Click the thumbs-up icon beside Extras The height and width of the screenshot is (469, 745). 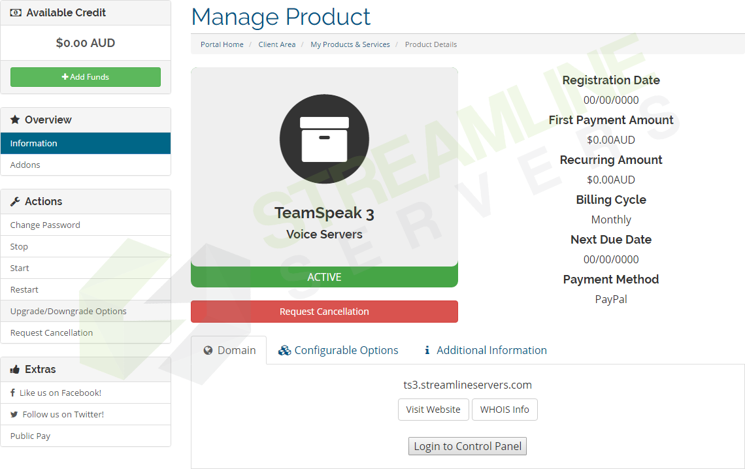pyautogui.click(x=15, y=370)
